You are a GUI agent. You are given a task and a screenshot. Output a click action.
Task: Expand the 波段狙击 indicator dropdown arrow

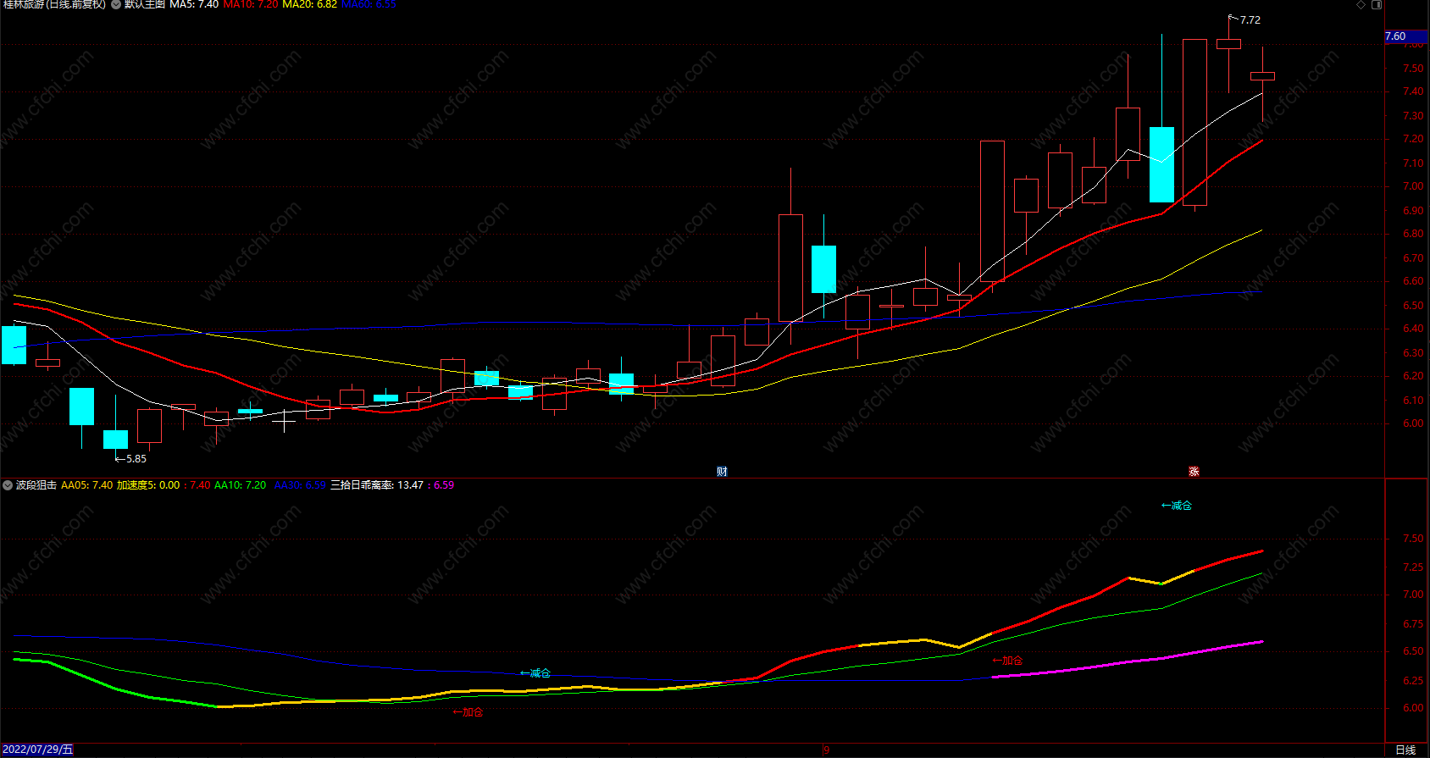tap(8, 485)
